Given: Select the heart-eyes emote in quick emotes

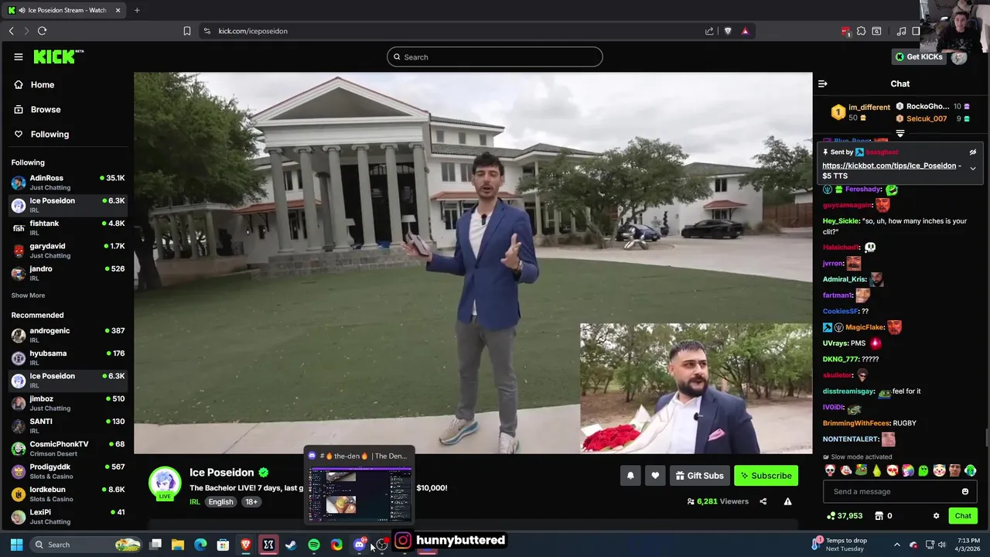Looking at the screenshot, I should click(x=893, y=470).
